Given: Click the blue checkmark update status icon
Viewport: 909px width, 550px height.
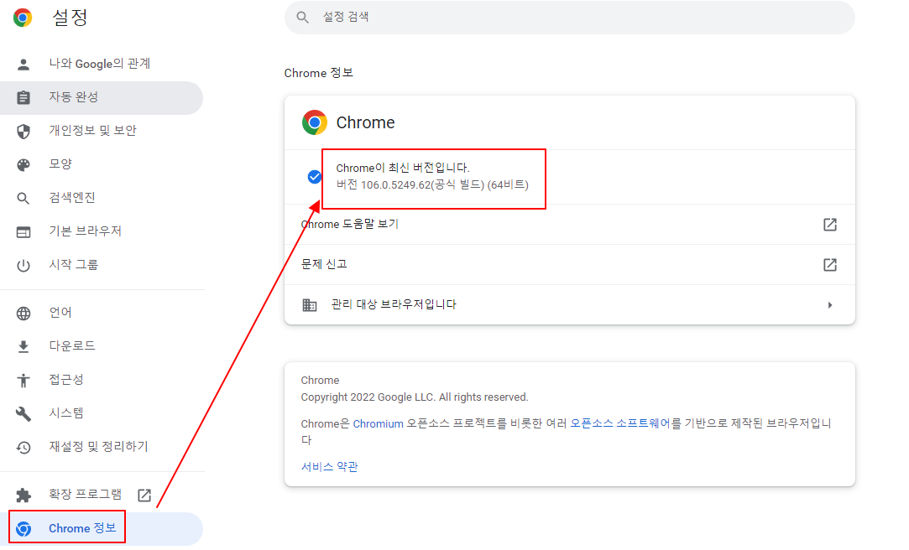Looking at the screenshot, I should point(314,177).
